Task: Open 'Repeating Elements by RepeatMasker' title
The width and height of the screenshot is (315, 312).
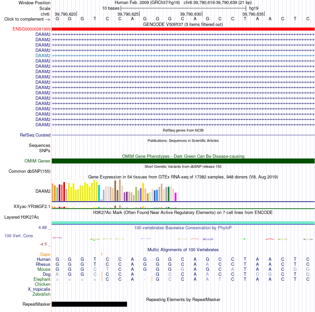Action: 183,300
